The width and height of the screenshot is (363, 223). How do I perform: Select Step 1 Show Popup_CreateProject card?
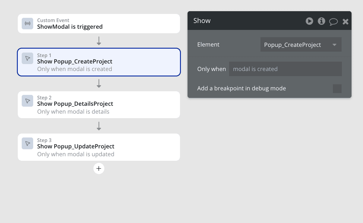(99, 62)
